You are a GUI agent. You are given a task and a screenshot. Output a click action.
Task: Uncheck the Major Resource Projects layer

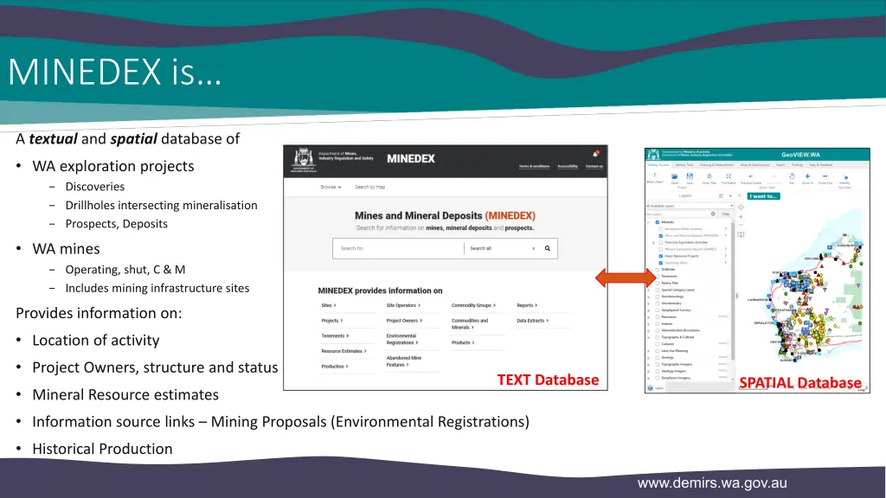pyautogui.click(x=660, y=256)
